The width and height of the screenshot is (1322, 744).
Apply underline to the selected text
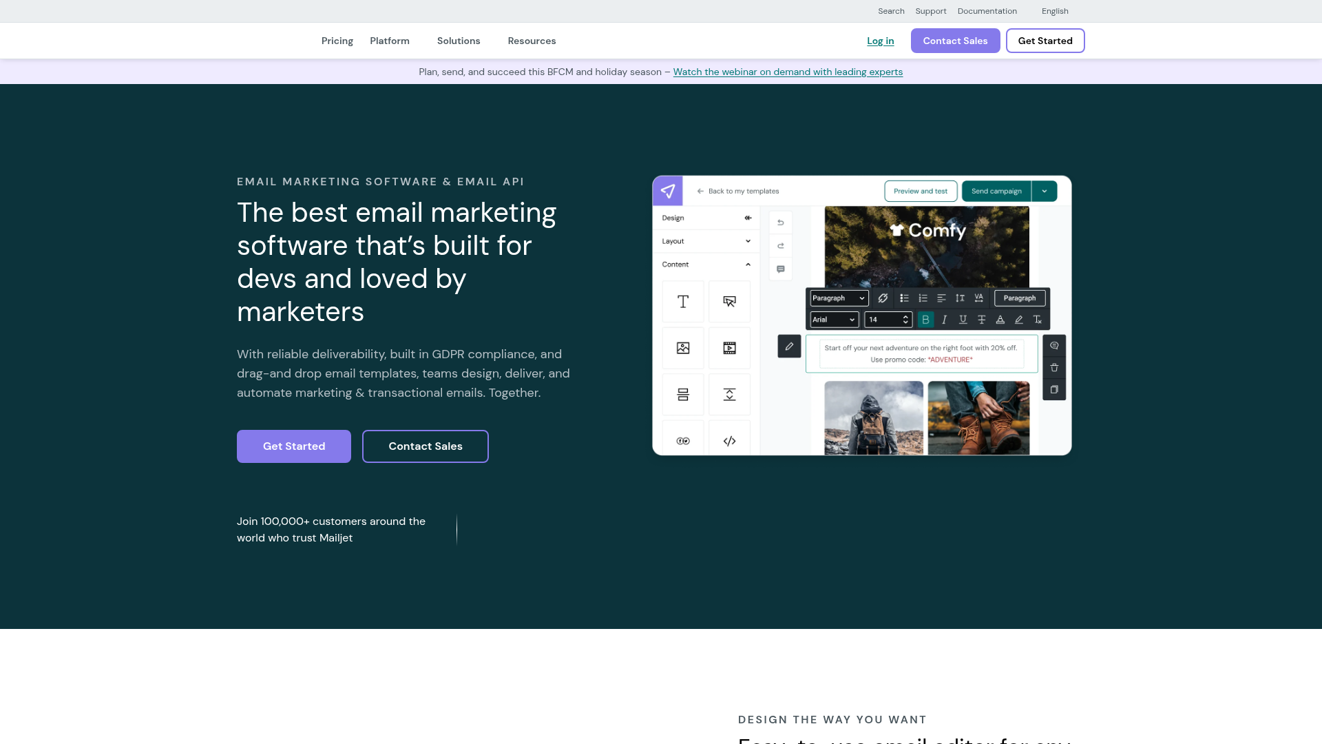click(x=963, y=319)
